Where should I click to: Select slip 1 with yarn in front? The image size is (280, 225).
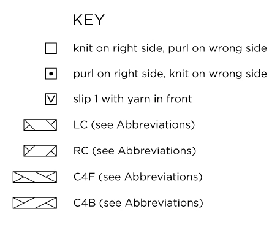[132, 99]
